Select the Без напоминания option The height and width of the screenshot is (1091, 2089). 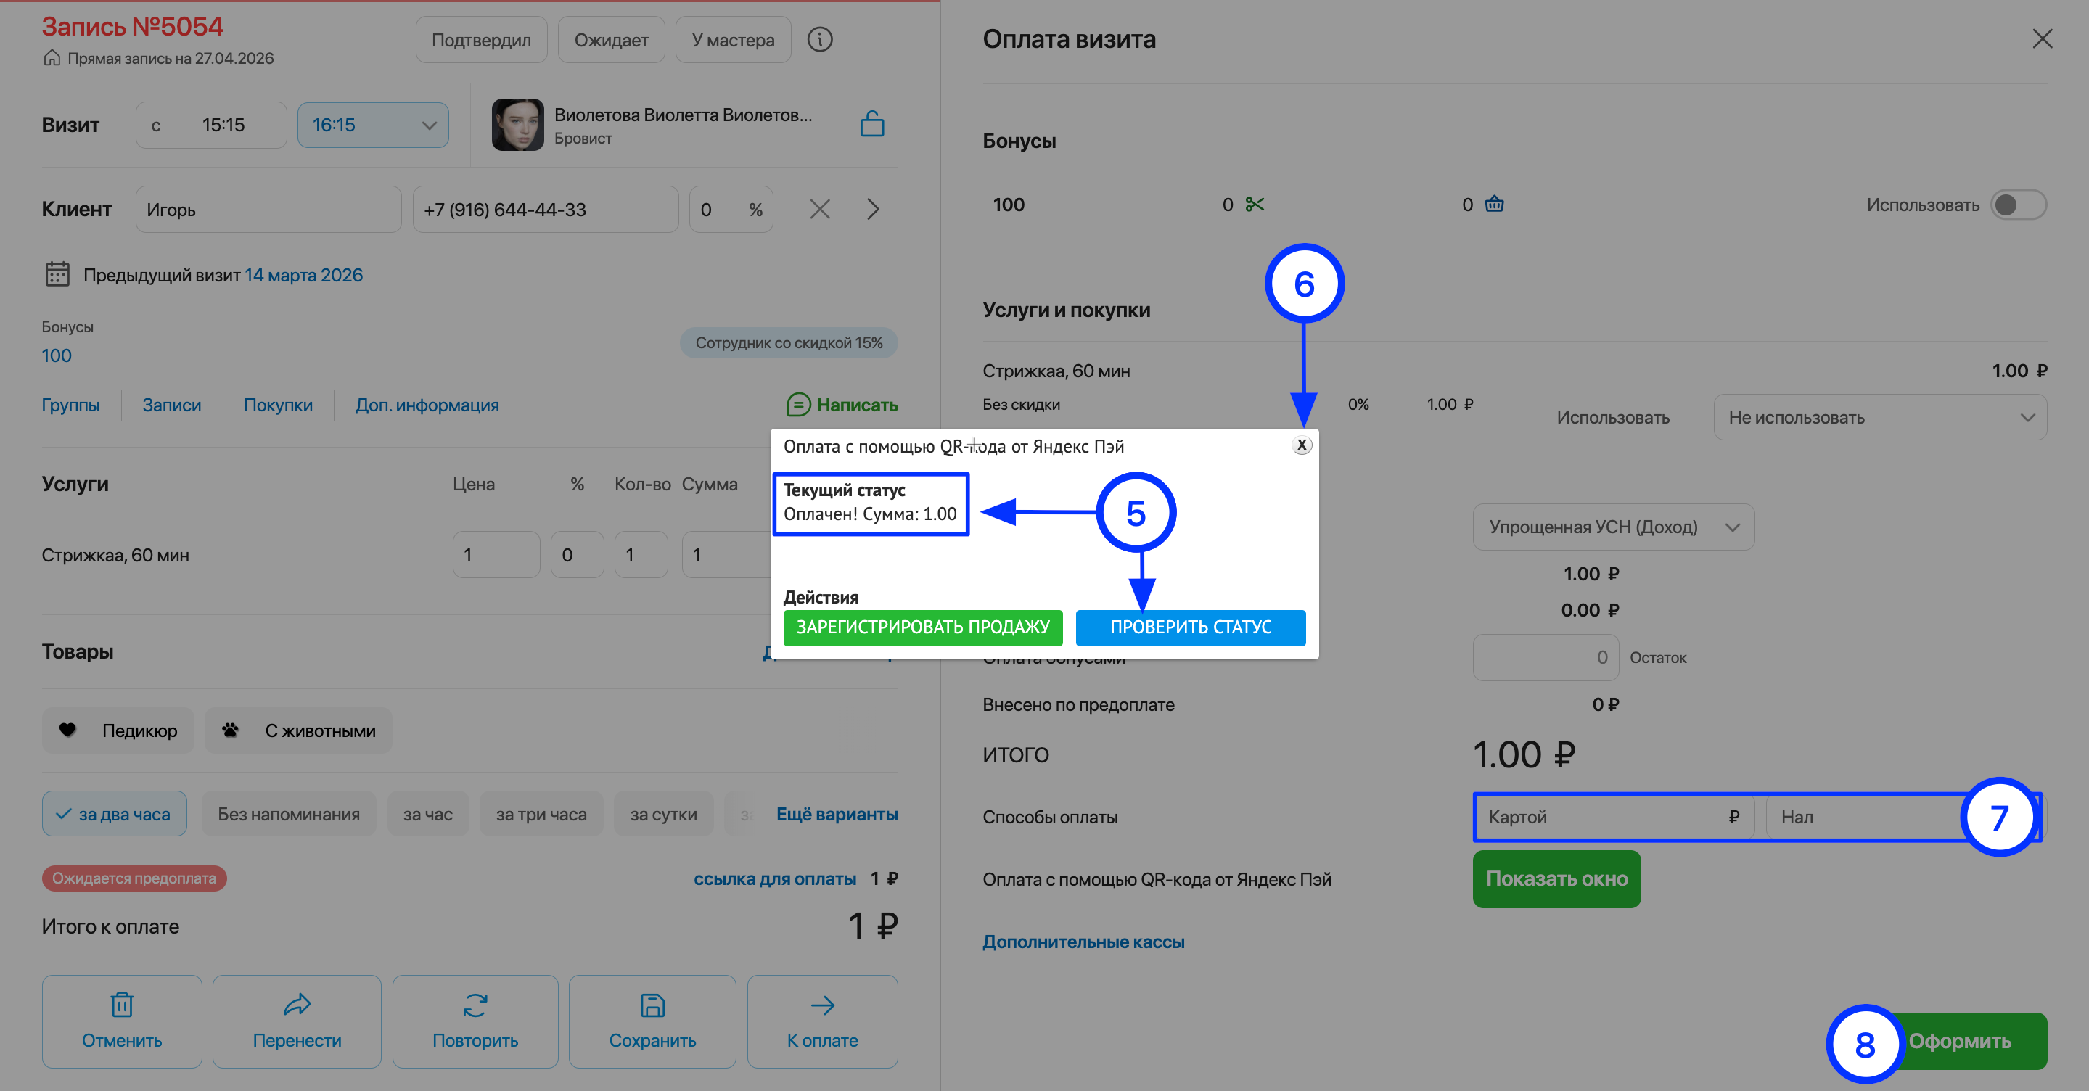pyautogui.click(x=289, y=814)
